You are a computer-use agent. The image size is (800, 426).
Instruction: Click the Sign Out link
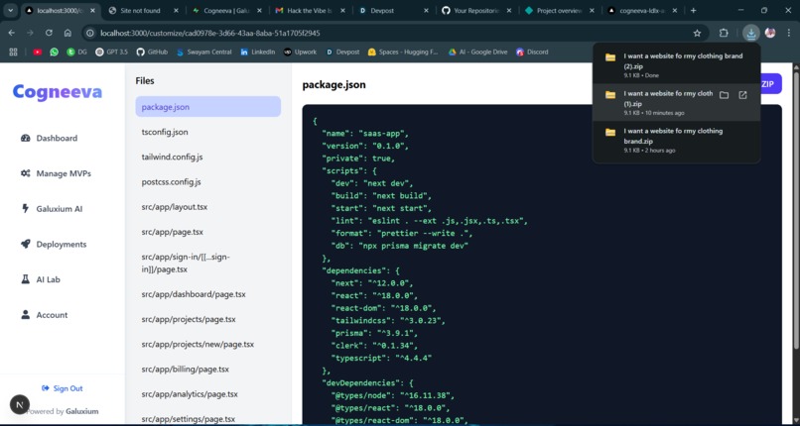pos(63,388)
